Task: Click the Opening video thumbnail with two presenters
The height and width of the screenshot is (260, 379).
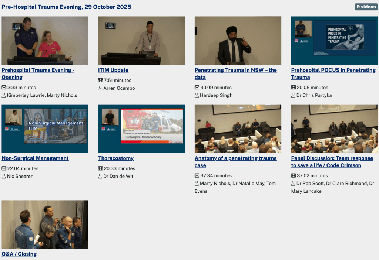Action: coord(45,41)
